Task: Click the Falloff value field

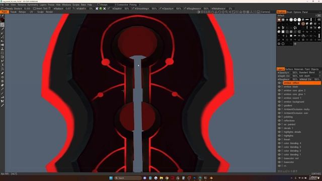Action: click(91, 9)
